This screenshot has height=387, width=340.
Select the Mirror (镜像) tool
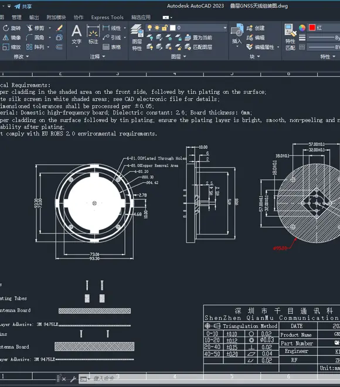(11, 38)
